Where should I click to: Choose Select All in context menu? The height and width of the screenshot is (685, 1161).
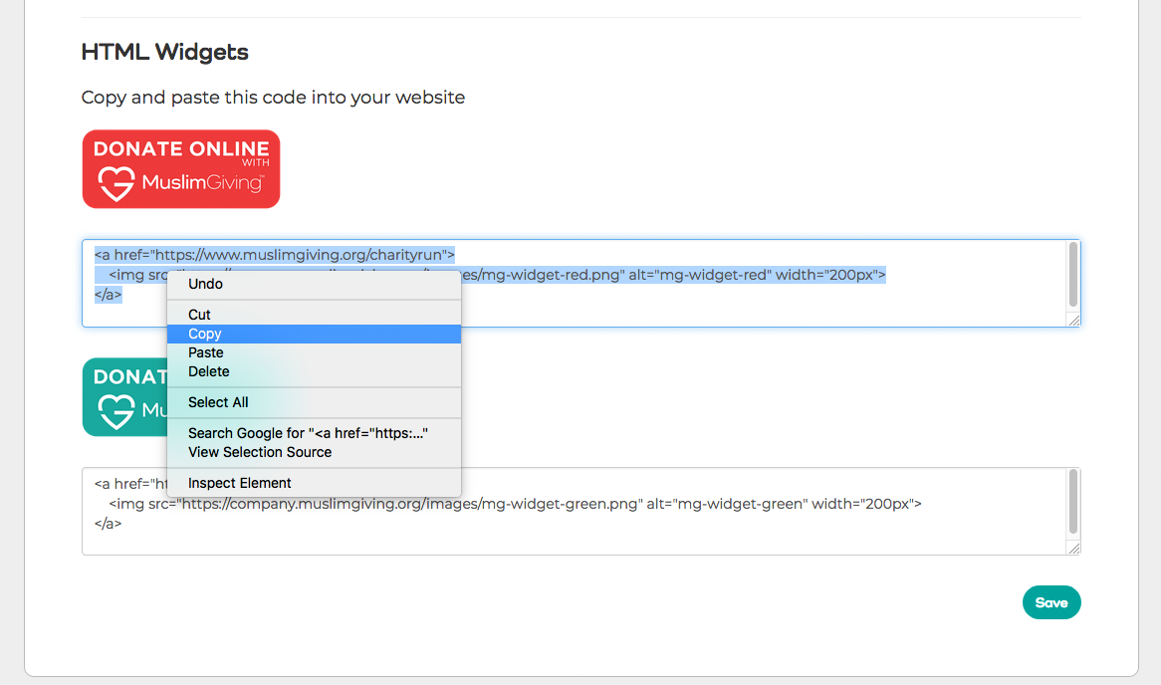[x=314, y=403]
